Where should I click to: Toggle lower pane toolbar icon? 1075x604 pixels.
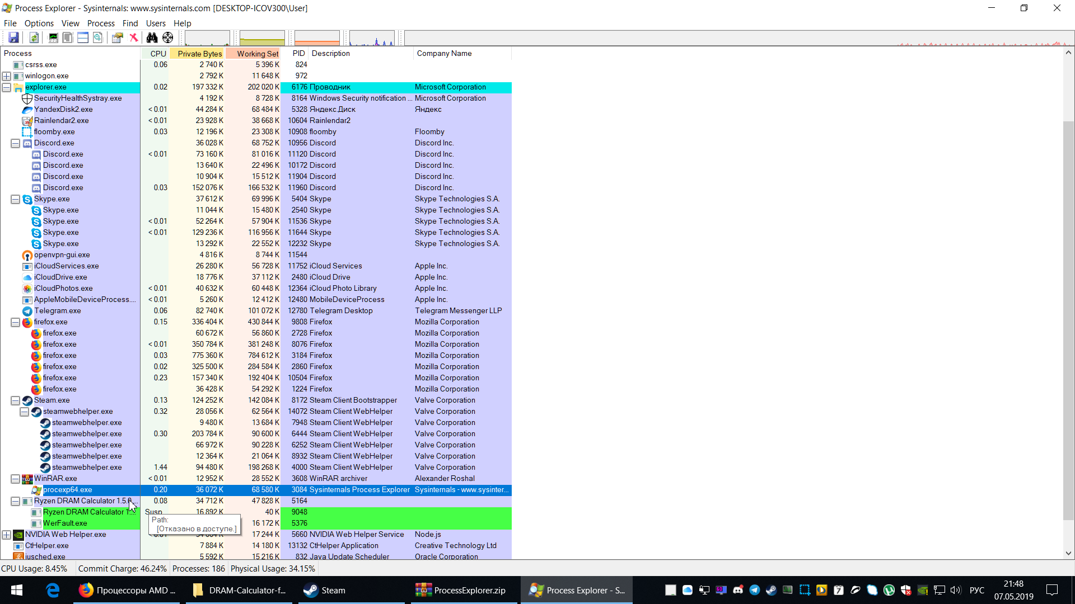tap(83, 37)
